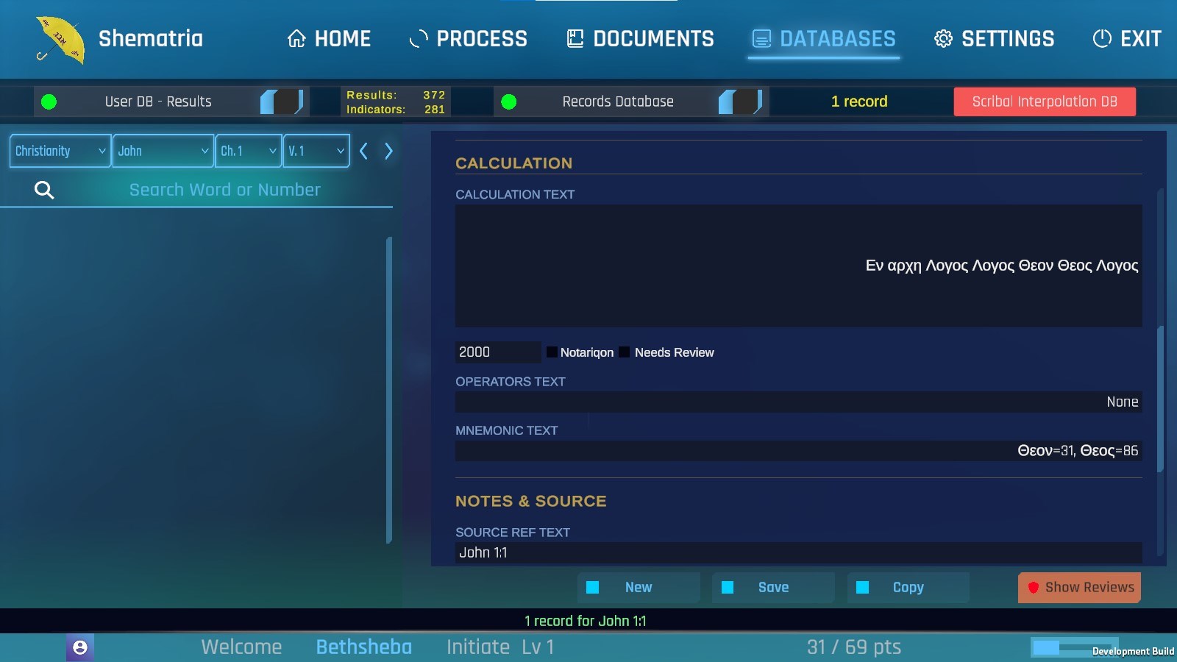The image size is (1177, 662).
Task: Click the cyan square on Copy button
Action: (x=863, y=587)
